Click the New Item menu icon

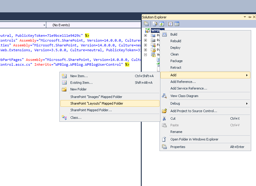pyautogui.click(x=64, y=76)
